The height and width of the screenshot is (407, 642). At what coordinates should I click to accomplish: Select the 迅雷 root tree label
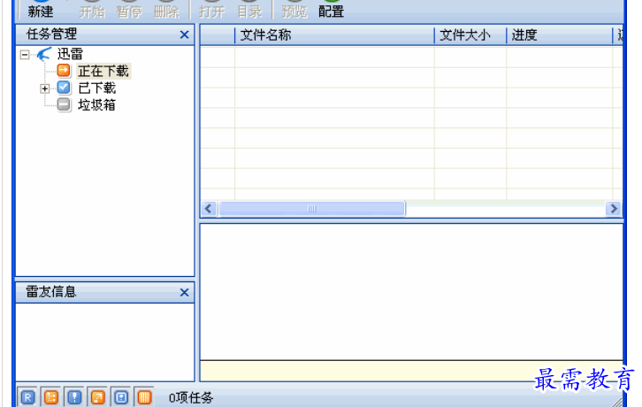[70, 54]
